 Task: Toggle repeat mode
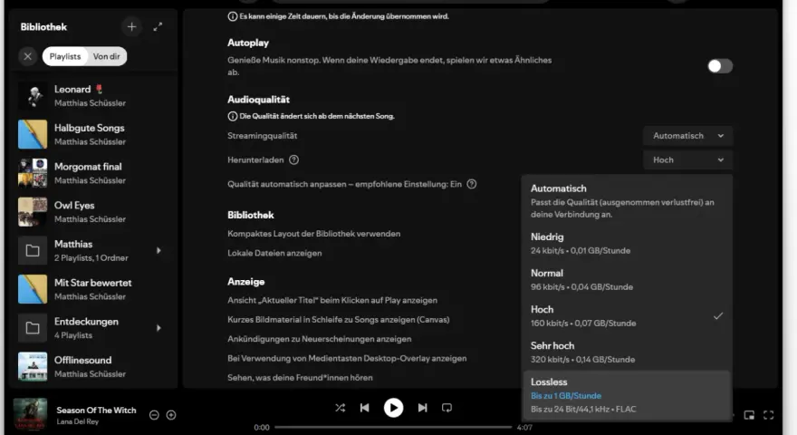tap(447, 408)
